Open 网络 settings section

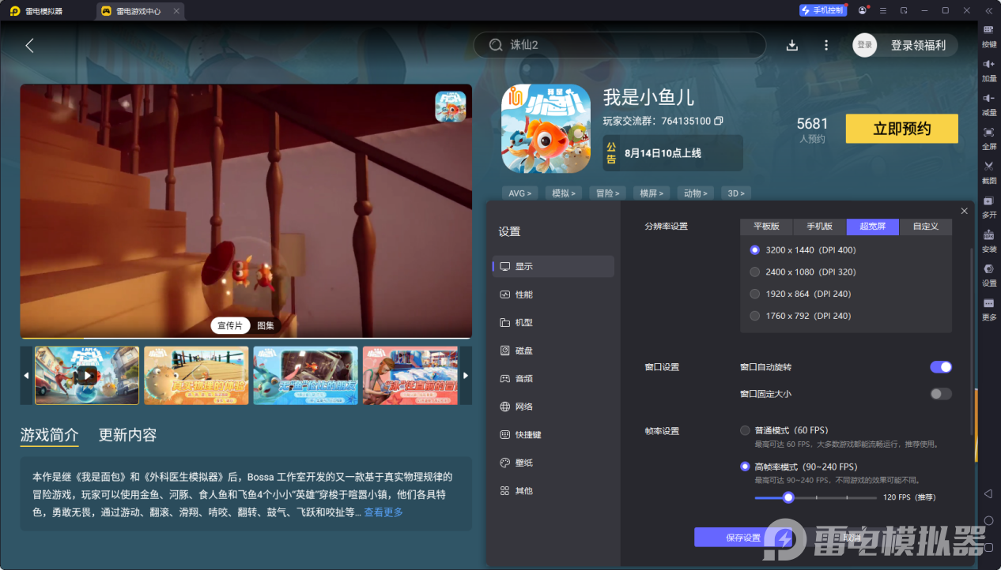[x=553, y=407]
